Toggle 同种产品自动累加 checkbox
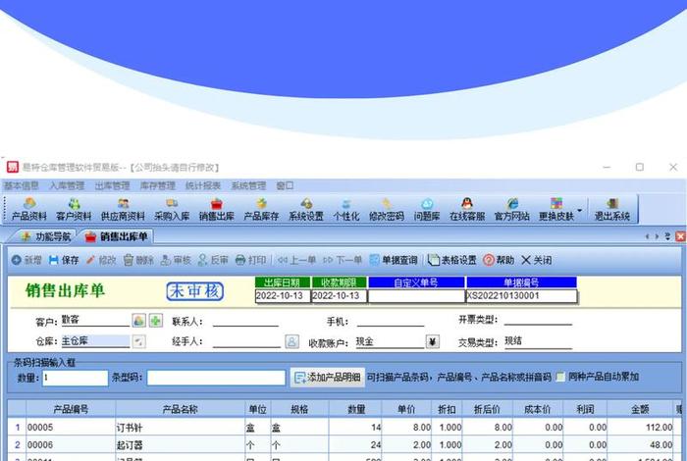Viewport: 687px width, 461px height. pyautogui.click(x=560, y=377)
